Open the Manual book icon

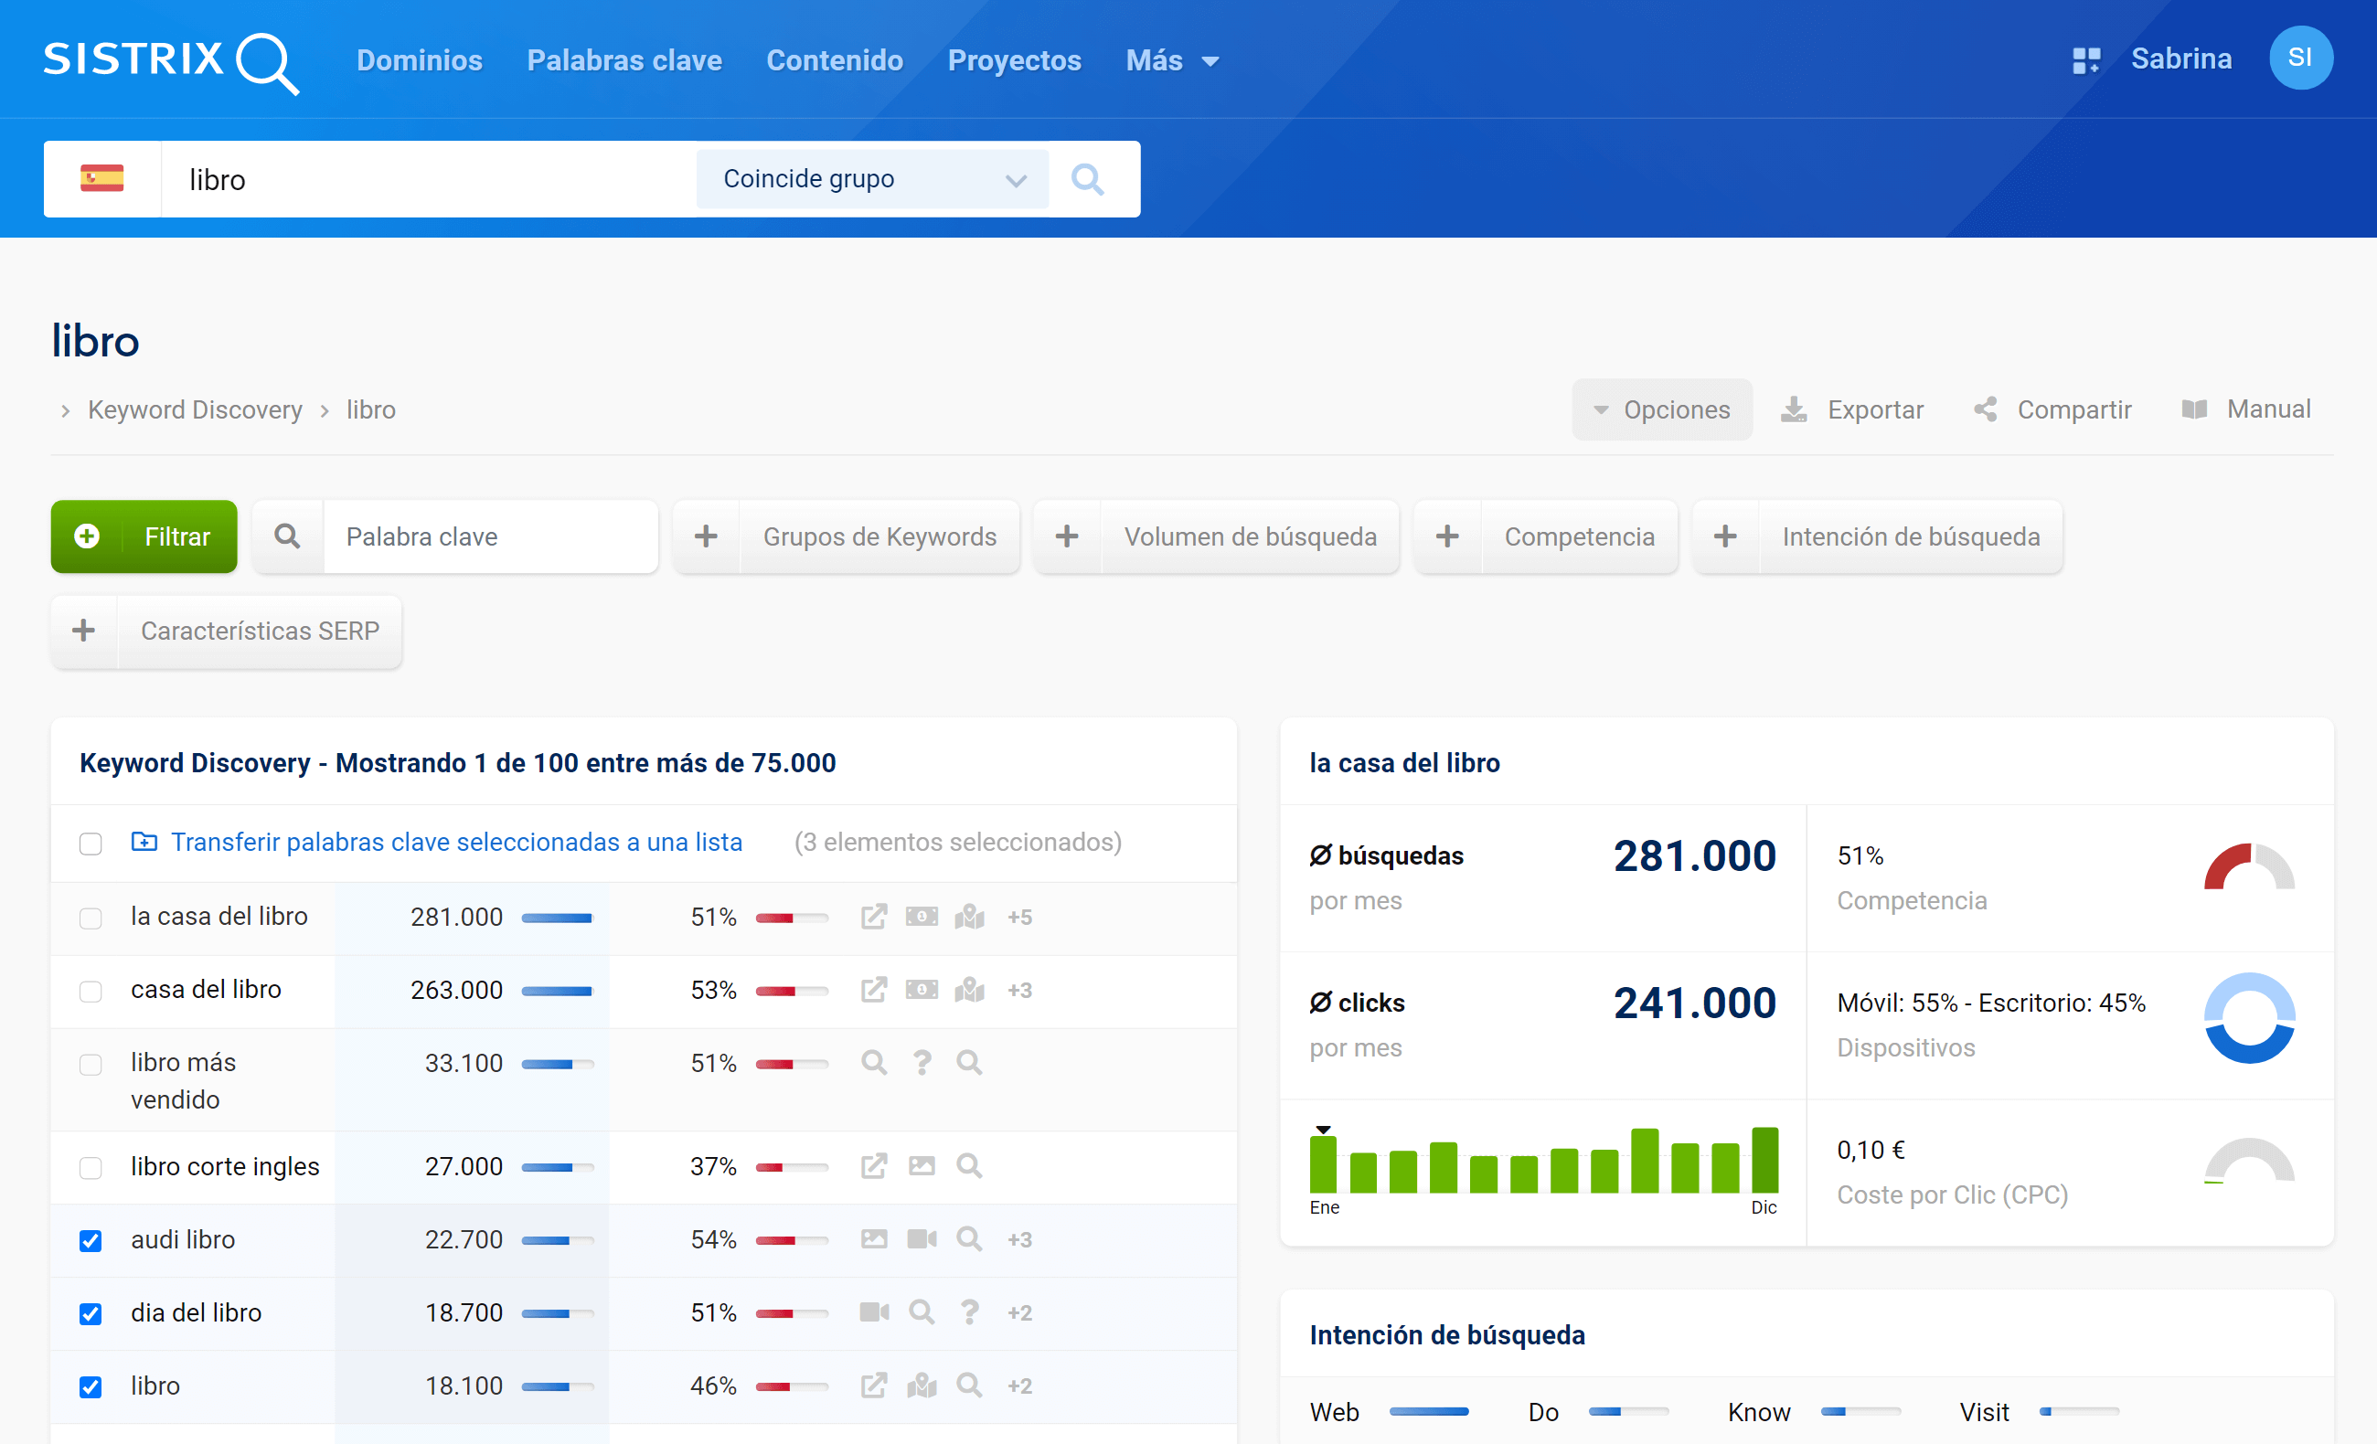2195,410
